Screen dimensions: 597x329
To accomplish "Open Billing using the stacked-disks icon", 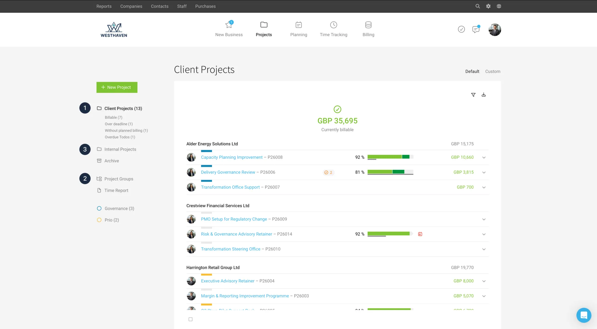I will (368, 25).
